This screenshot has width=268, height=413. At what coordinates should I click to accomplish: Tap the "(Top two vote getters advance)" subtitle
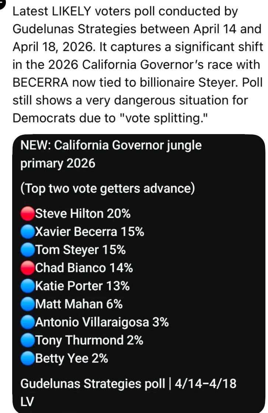pyautogui.click(x=107, y=189)
